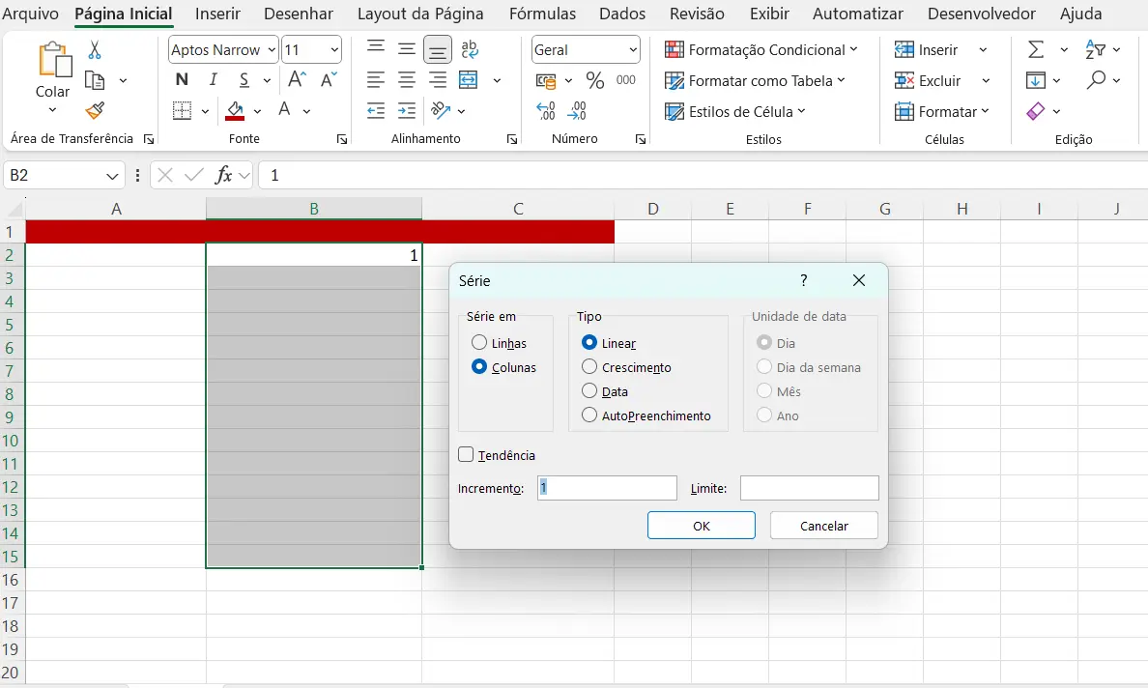
Task: Decrease decimal places
Action: tap(577, 110)
